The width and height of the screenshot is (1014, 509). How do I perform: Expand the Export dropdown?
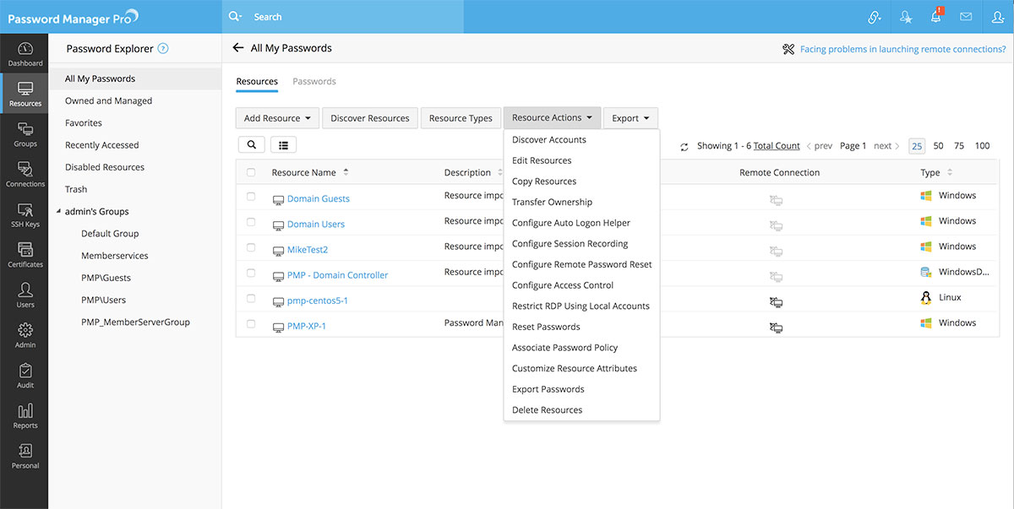tap(630, 118)
